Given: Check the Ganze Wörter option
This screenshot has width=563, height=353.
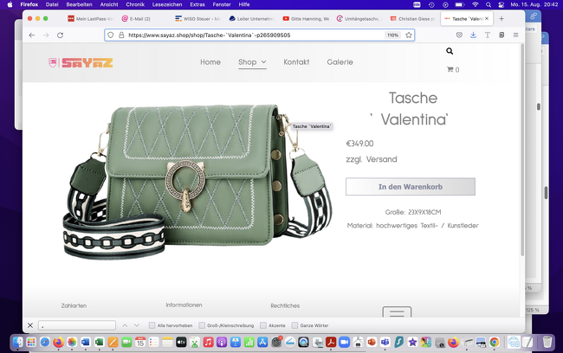Looking at the screenshot, I should click(294, 325).
